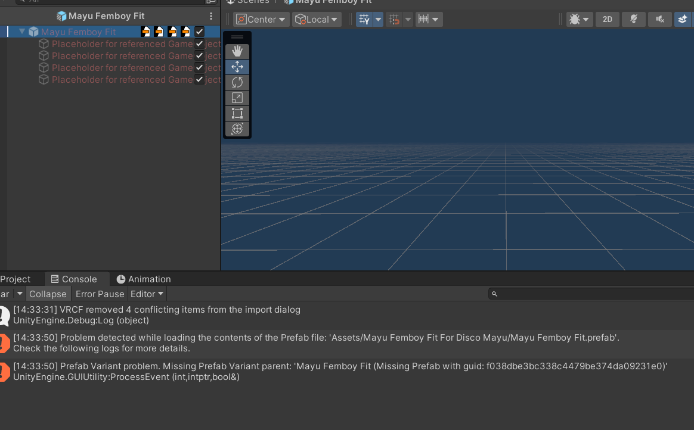Click the prefab icon in hierarchy header
This screenshot has width=694, height=430.
(x=61, y=16)
